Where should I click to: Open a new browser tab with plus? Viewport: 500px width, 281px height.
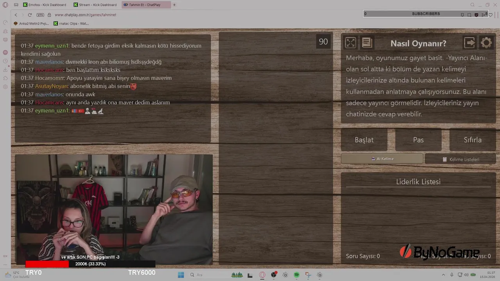174,5
